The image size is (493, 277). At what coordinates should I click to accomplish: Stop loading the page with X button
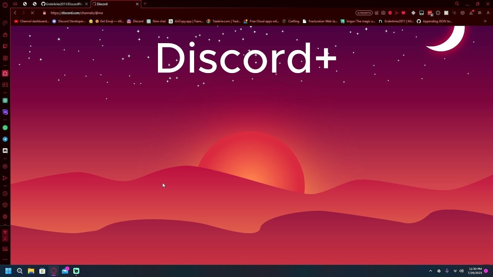click(32, 13)
